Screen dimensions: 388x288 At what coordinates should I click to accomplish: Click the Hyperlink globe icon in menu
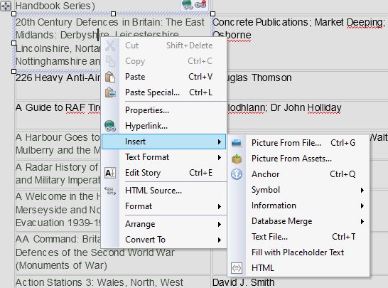pos(110,126)
